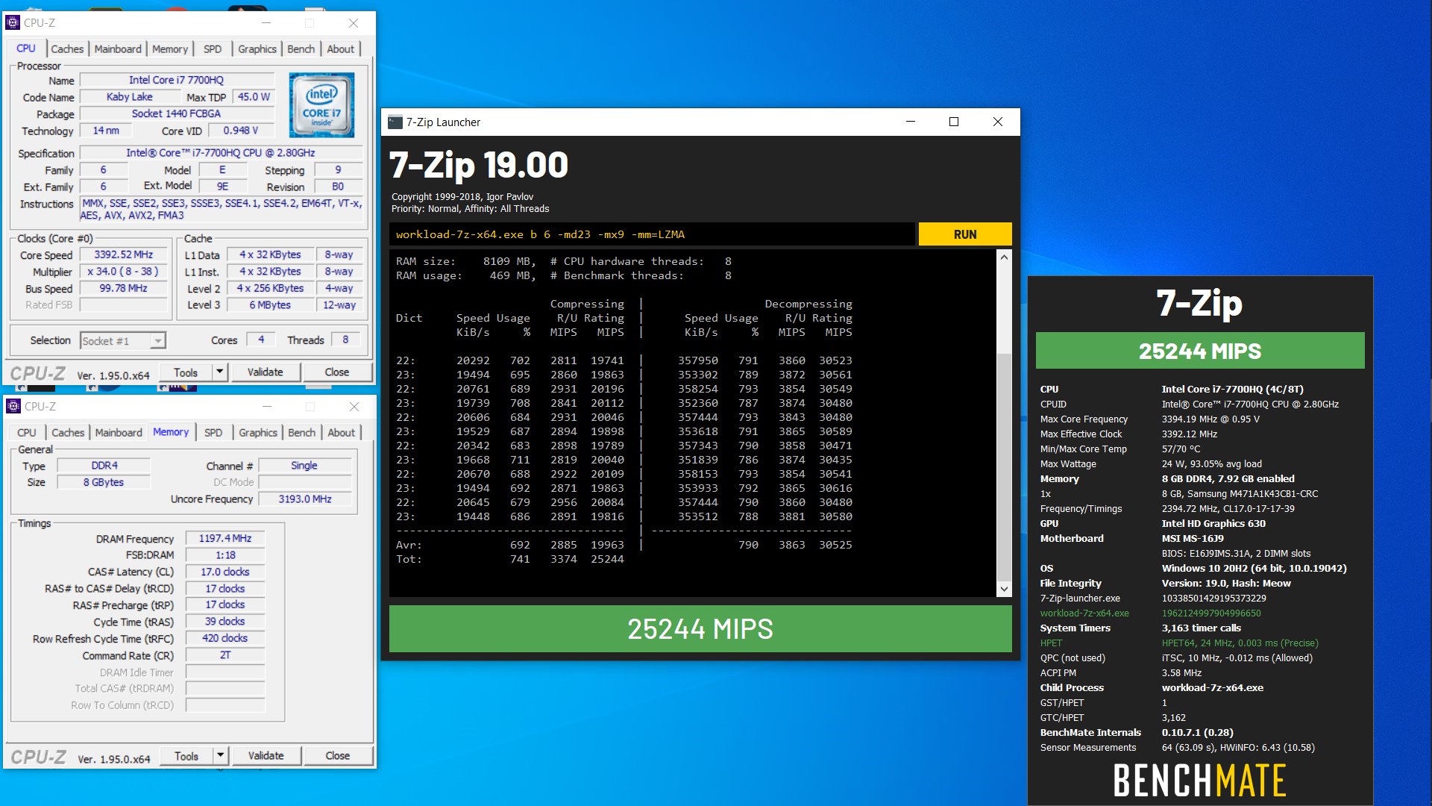Click Level 3 cache value 6 MBytes
Screen dimensions: 1432x806
[270, 304]
